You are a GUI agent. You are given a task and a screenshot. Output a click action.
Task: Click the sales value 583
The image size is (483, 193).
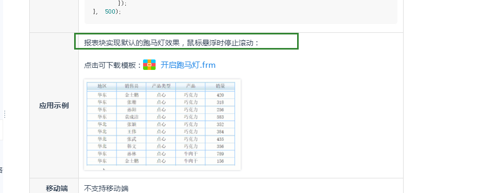220,117
